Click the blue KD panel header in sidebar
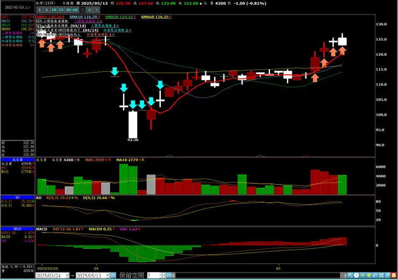This screenshot has width=398, height=280. point(18,198)
